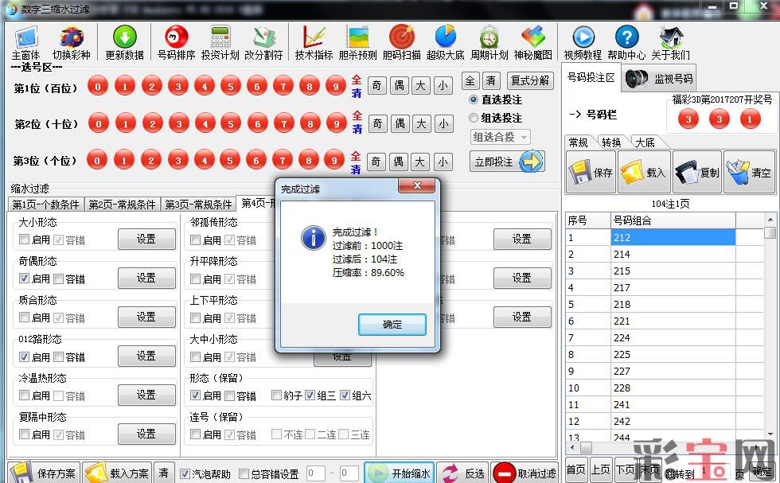Screen dimensions: 780x483
Task: Launch the 胆码扫描 target icon
Action: [402, 43]
